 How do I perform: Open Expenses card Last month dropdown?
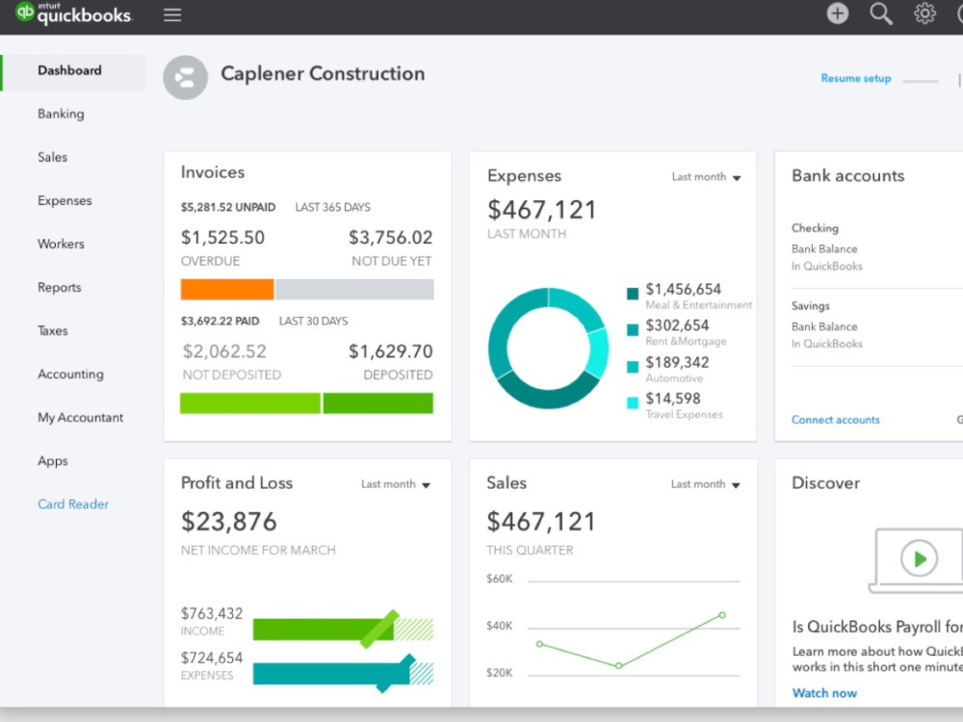coord(706,177)
